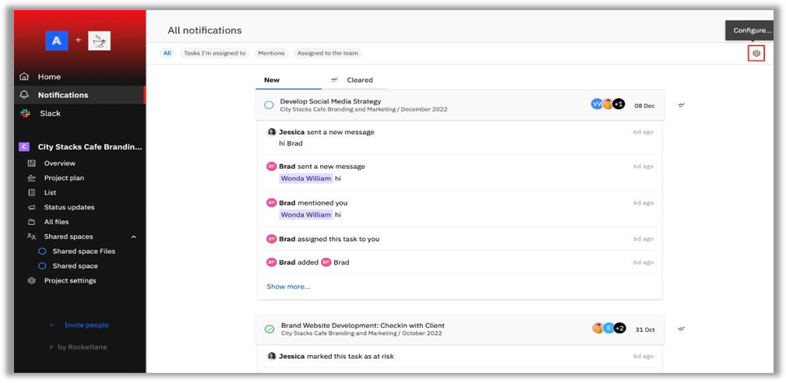Select the All filter chip
The width and height of the screenshot is (786, 383).
pos(167,53)
